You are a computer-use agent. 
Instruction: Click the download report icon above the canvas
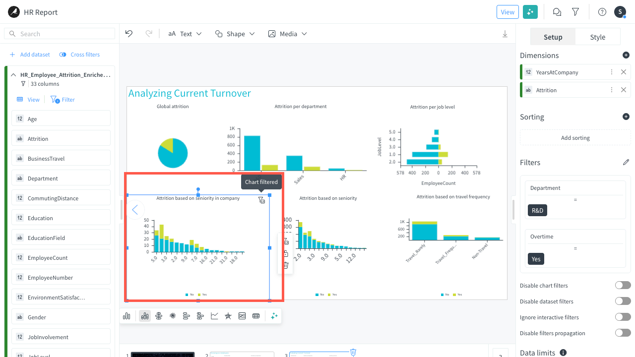[505, 33]
